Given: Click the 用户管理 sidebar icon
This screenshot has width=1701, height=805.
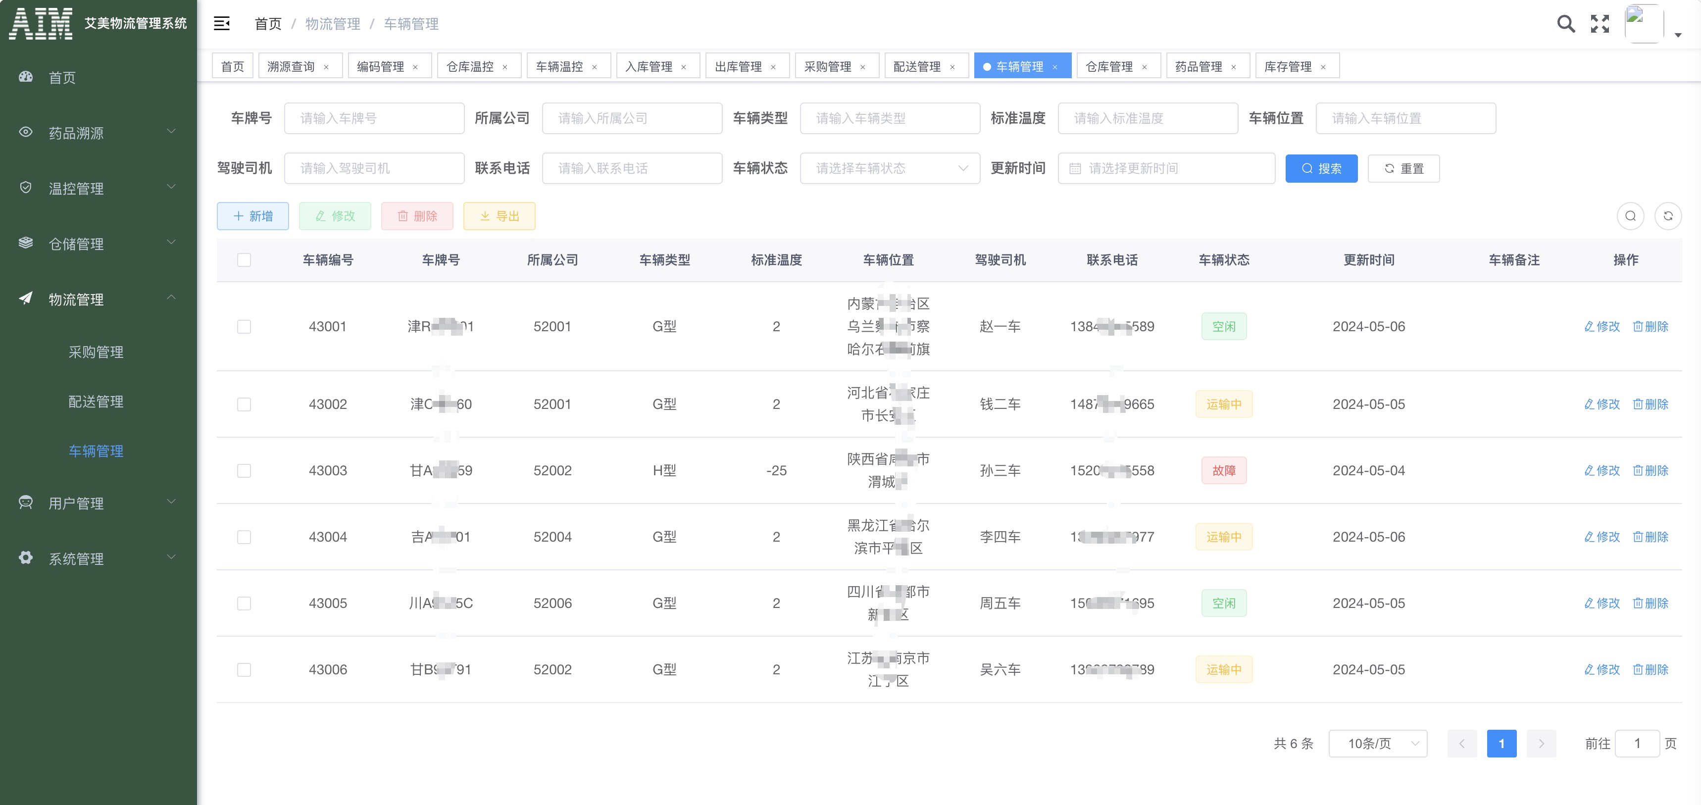Looking at the screenshot, I should [26, 503].
